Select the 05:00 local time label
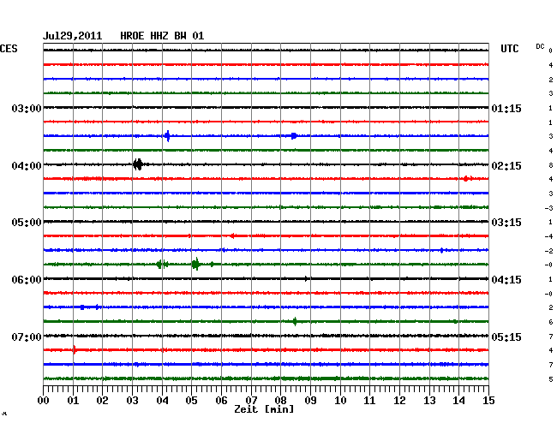This screenshot has height=423, width=557. point(27,223)
